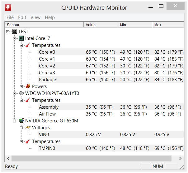Collapse the Intel Core i7 node

(x=14, y=39)
